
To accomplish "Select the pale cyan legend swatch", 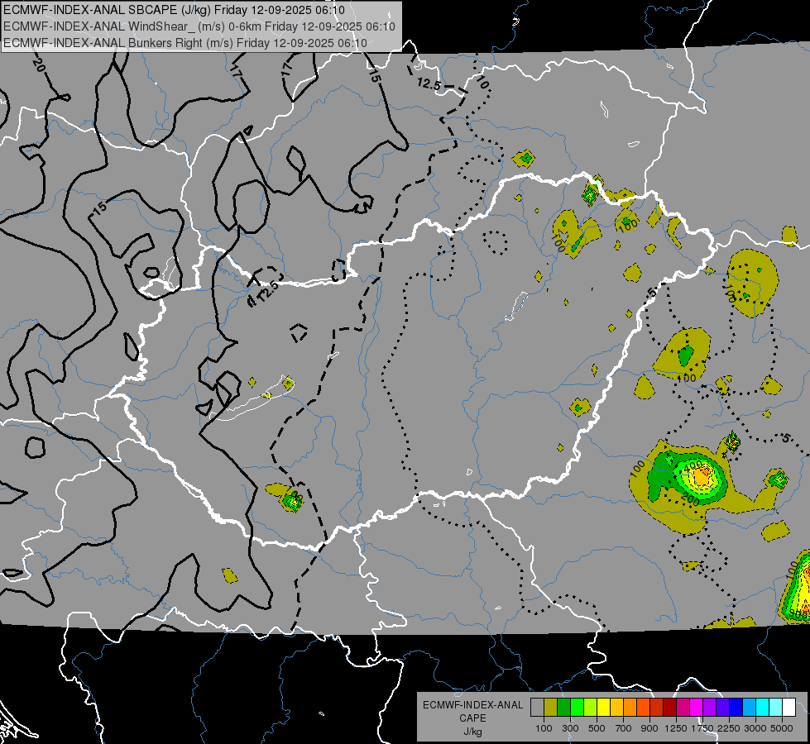I will click(776, 708).
